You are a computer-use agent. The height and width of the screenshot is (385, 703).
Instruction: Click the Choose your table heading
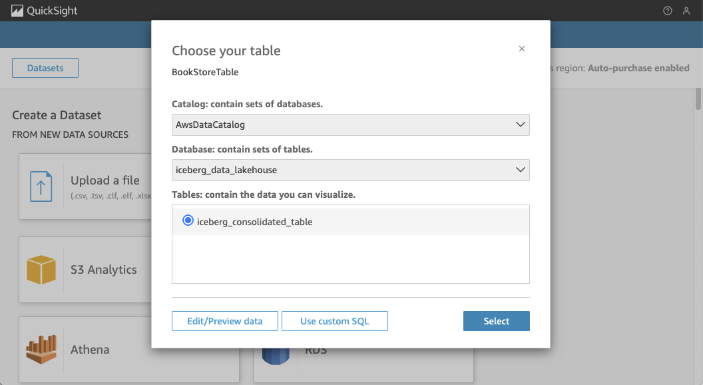pos(226,51)
